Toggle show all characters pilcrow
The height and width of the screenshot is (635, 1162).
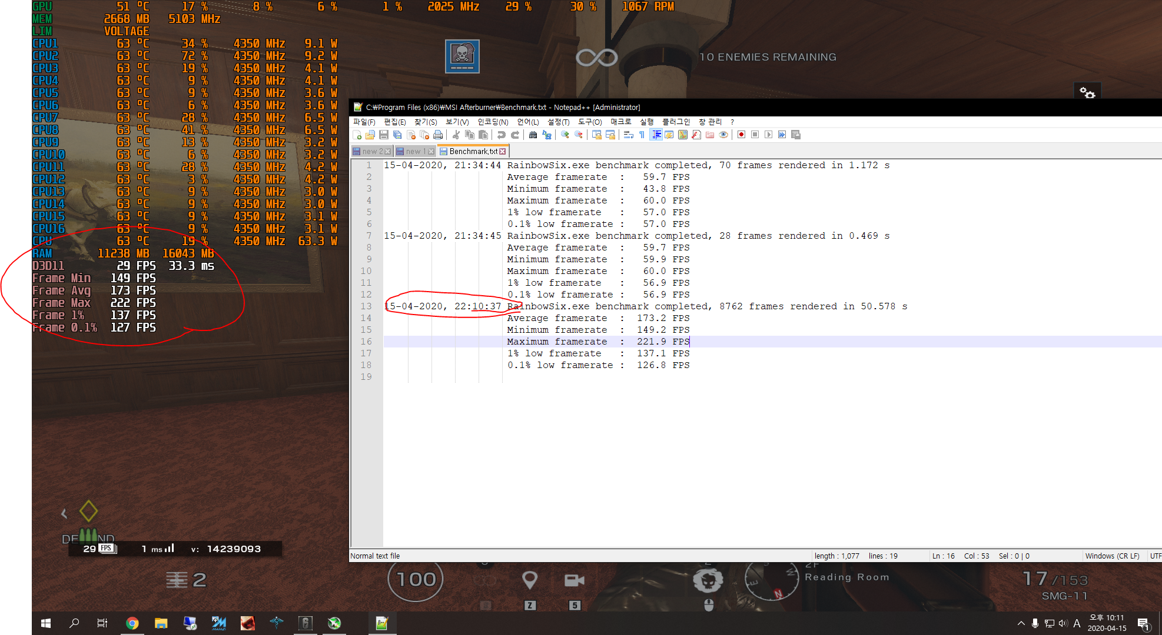(642, 135)
